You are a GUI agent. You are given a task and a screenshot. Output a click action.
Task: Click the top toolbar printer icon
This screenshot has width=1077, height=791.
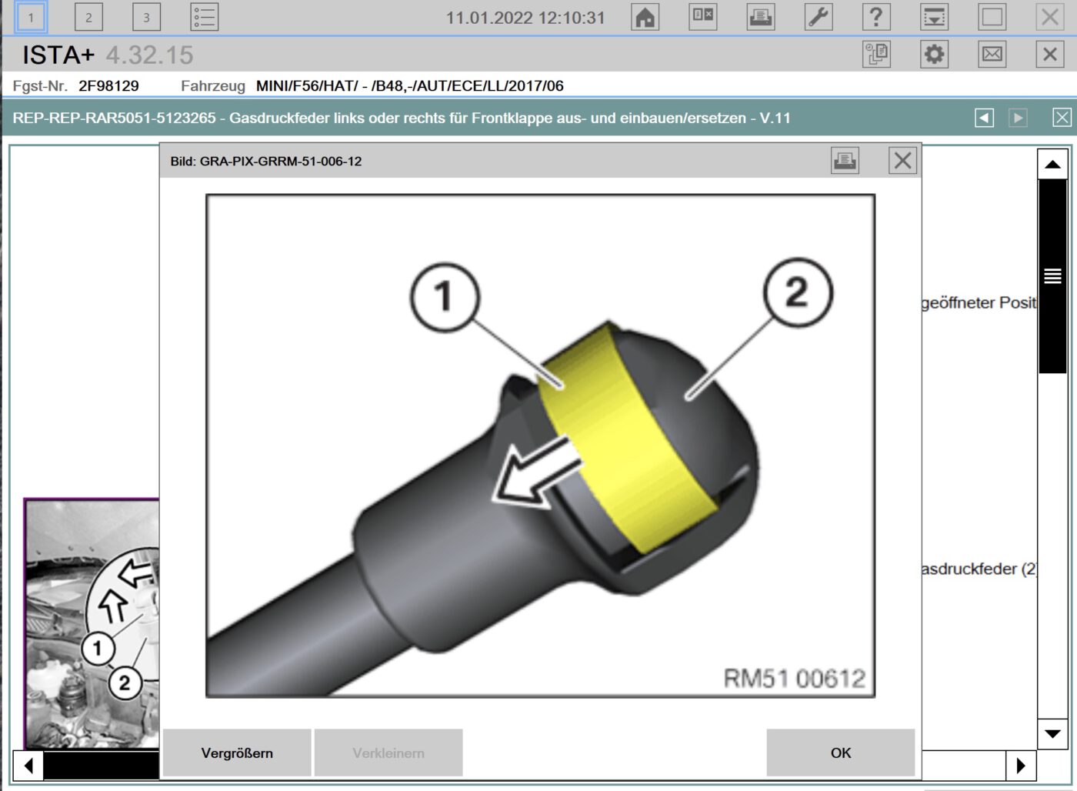(760, 17)
